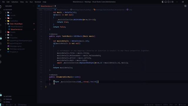The image size is (188, 106).
Task: Expand the .vscode folder
Action: pyautogui.click(x=18, y=15)
